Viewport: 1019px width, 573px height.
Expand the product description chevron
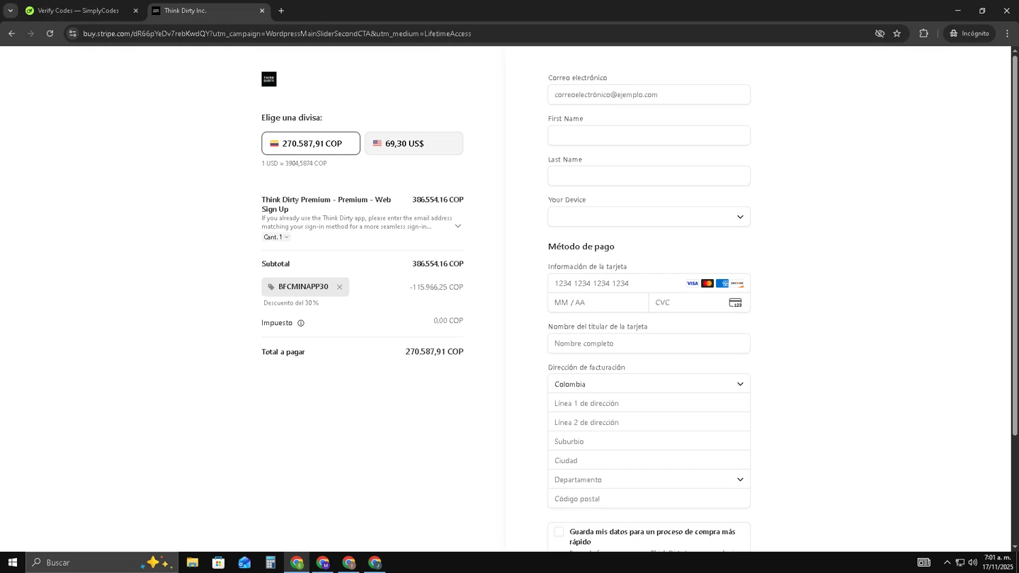(x=458, y=226)
